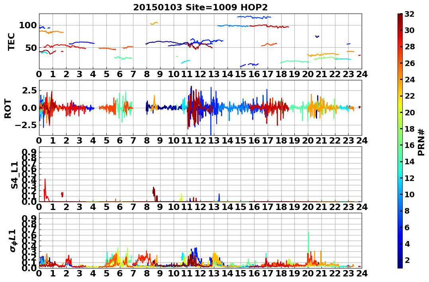Click colorbar tick label "18"

coord(409,129)
